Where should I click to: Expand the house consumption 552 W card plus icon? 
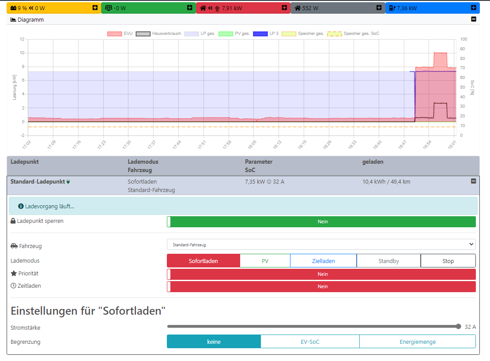[379, 8]
